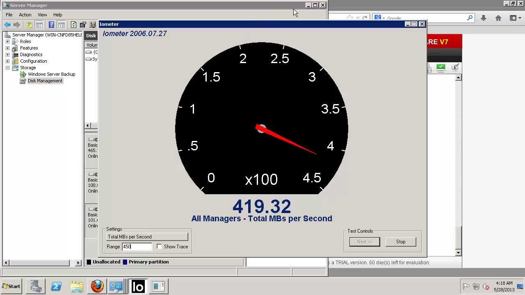Viewport: 525px width, 295px height.
Task: Select Windows Server Backup in tree
Action: pos(51,74)
